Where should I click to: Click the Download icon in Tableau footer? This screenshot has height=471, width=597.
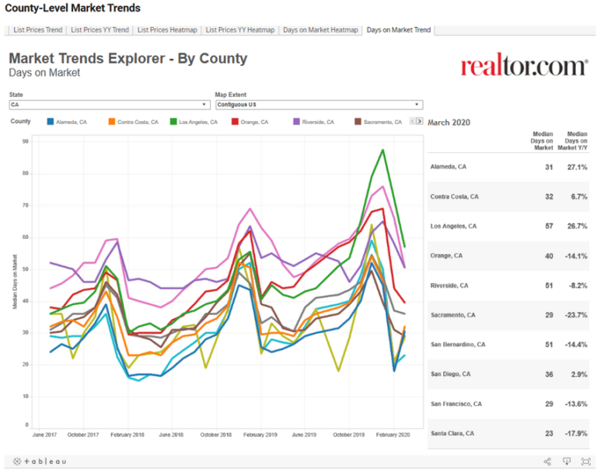567,462
